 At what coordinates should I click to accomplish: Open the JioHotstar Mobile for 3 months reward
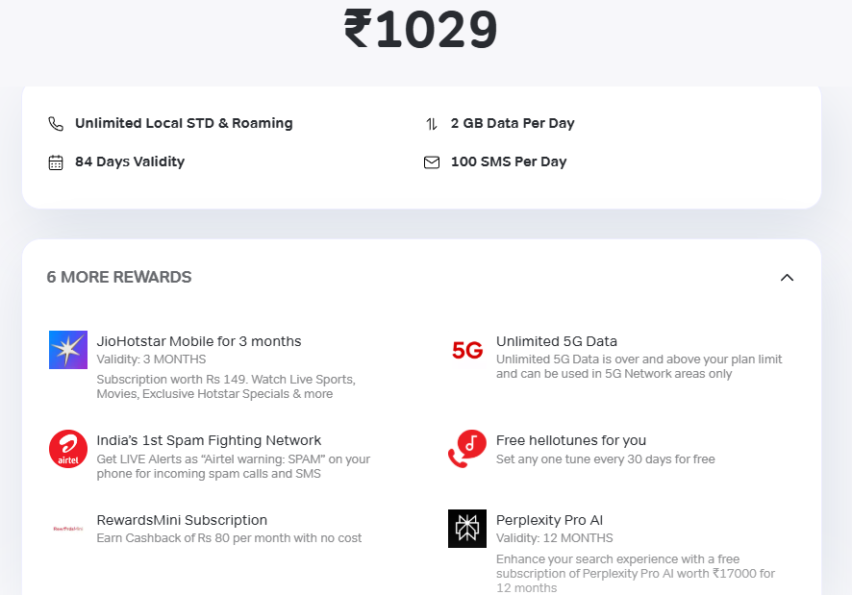coord(199,341)
